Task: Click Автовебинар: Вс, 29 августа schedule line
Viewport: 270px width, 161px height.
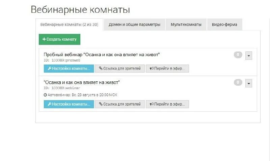Action: click(80, 95)
